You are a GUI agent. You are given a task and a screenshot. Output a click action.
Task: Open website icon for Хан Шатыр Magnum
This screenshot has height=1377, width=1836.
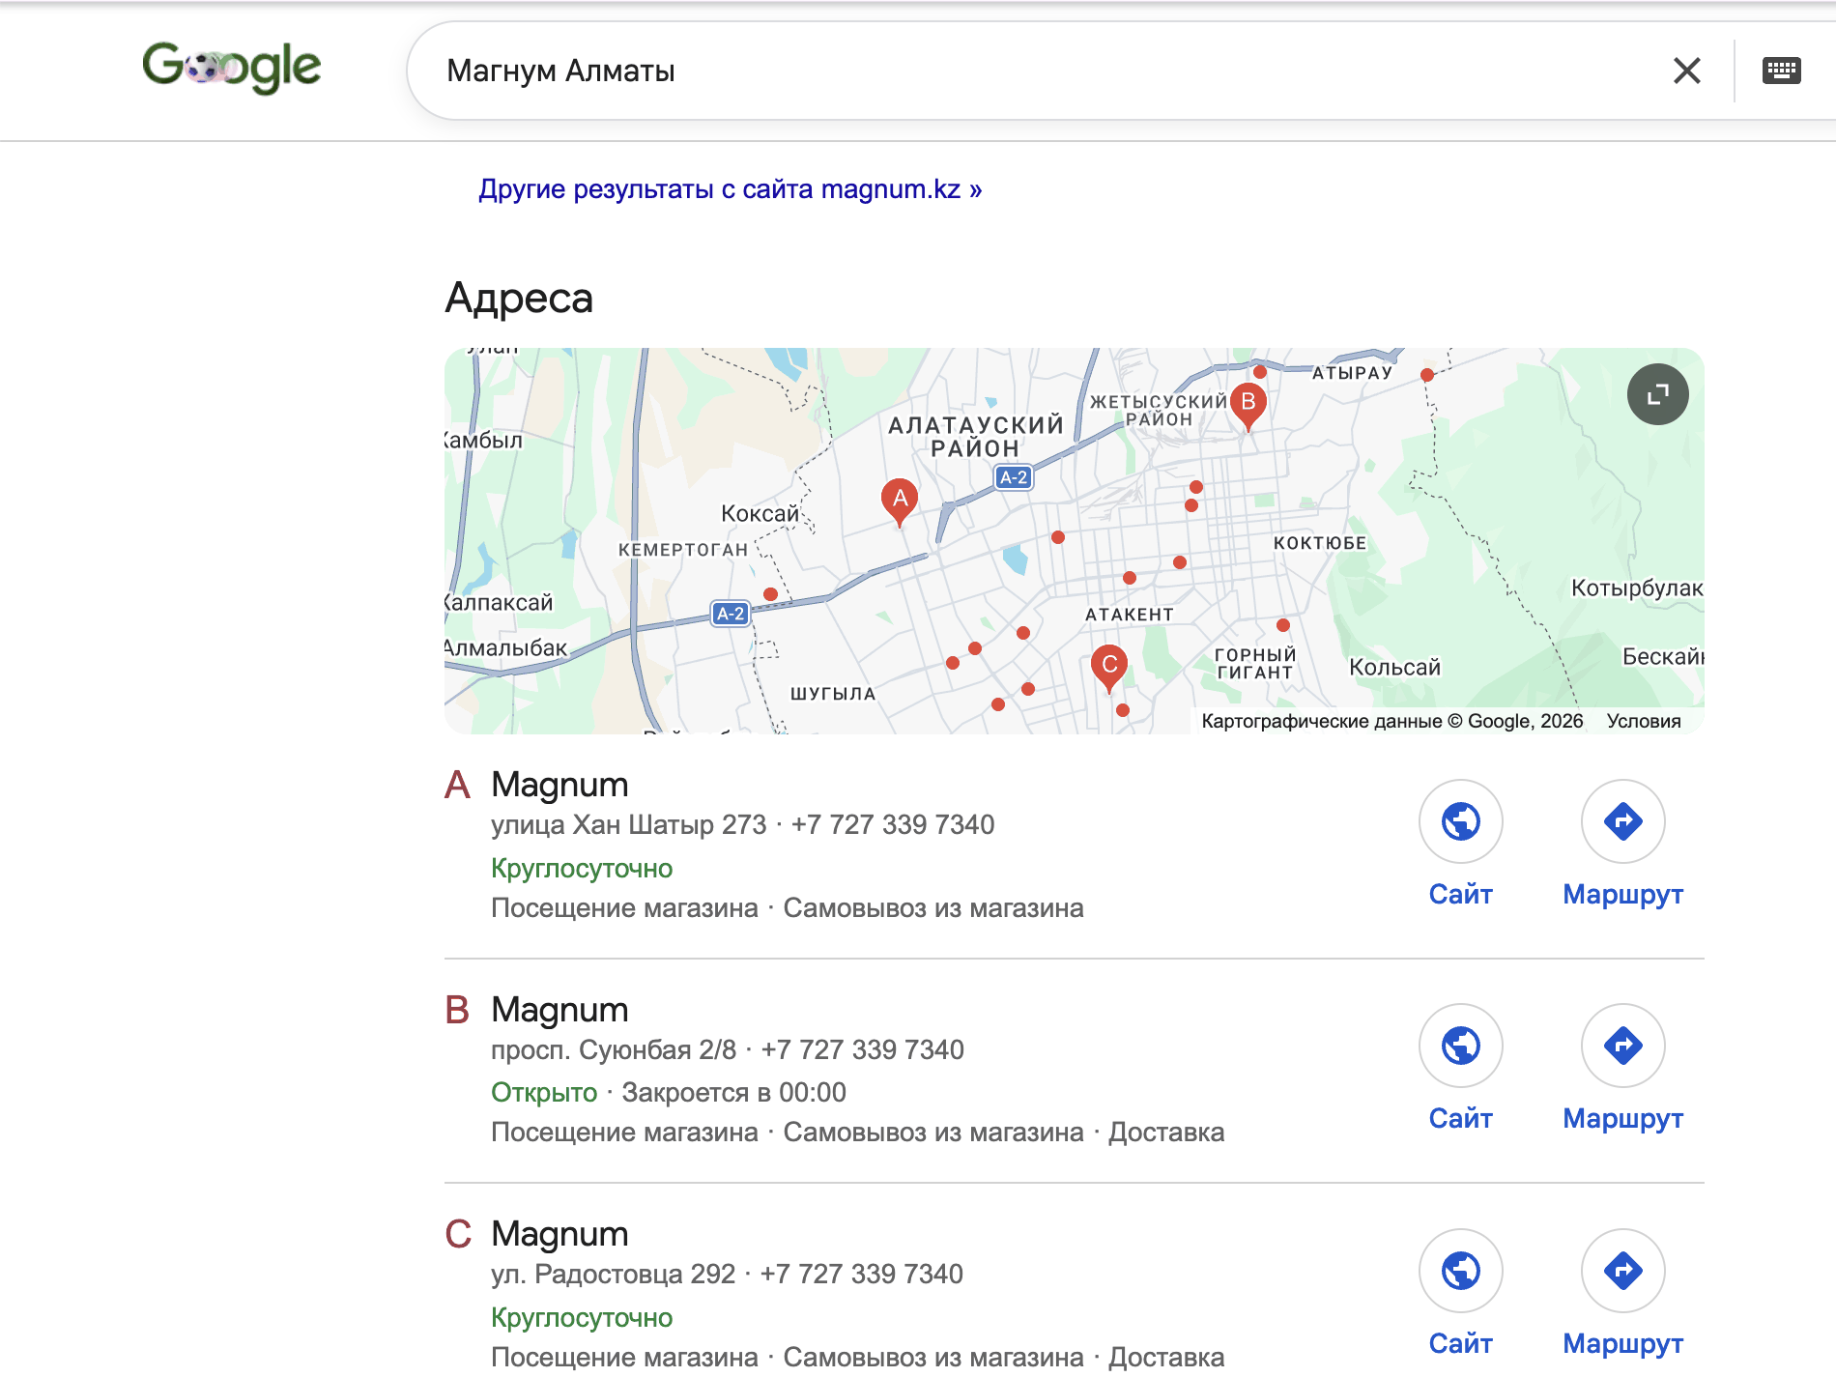click(1460, 821)
